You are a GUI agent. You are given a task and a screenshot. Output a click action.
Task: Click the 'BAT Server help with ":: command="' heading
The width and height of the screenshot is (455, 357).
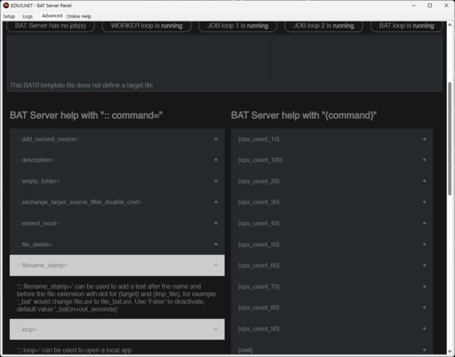[x=86, y=115]
